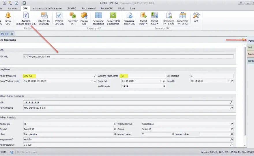Click magnifier icon in Kod Pocztowy field
The width and height of the screenshot is (254, 156).
click(x=231, y=145)
